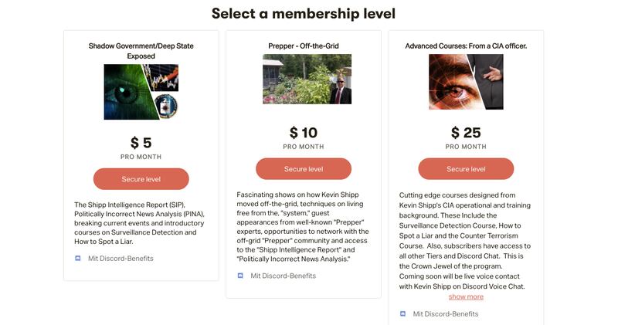Image resolution: width=618 pixels, height=325 pixels.
Task: Click Mit Discord-Benefits under $5 tier
Action: coord(121,259)
